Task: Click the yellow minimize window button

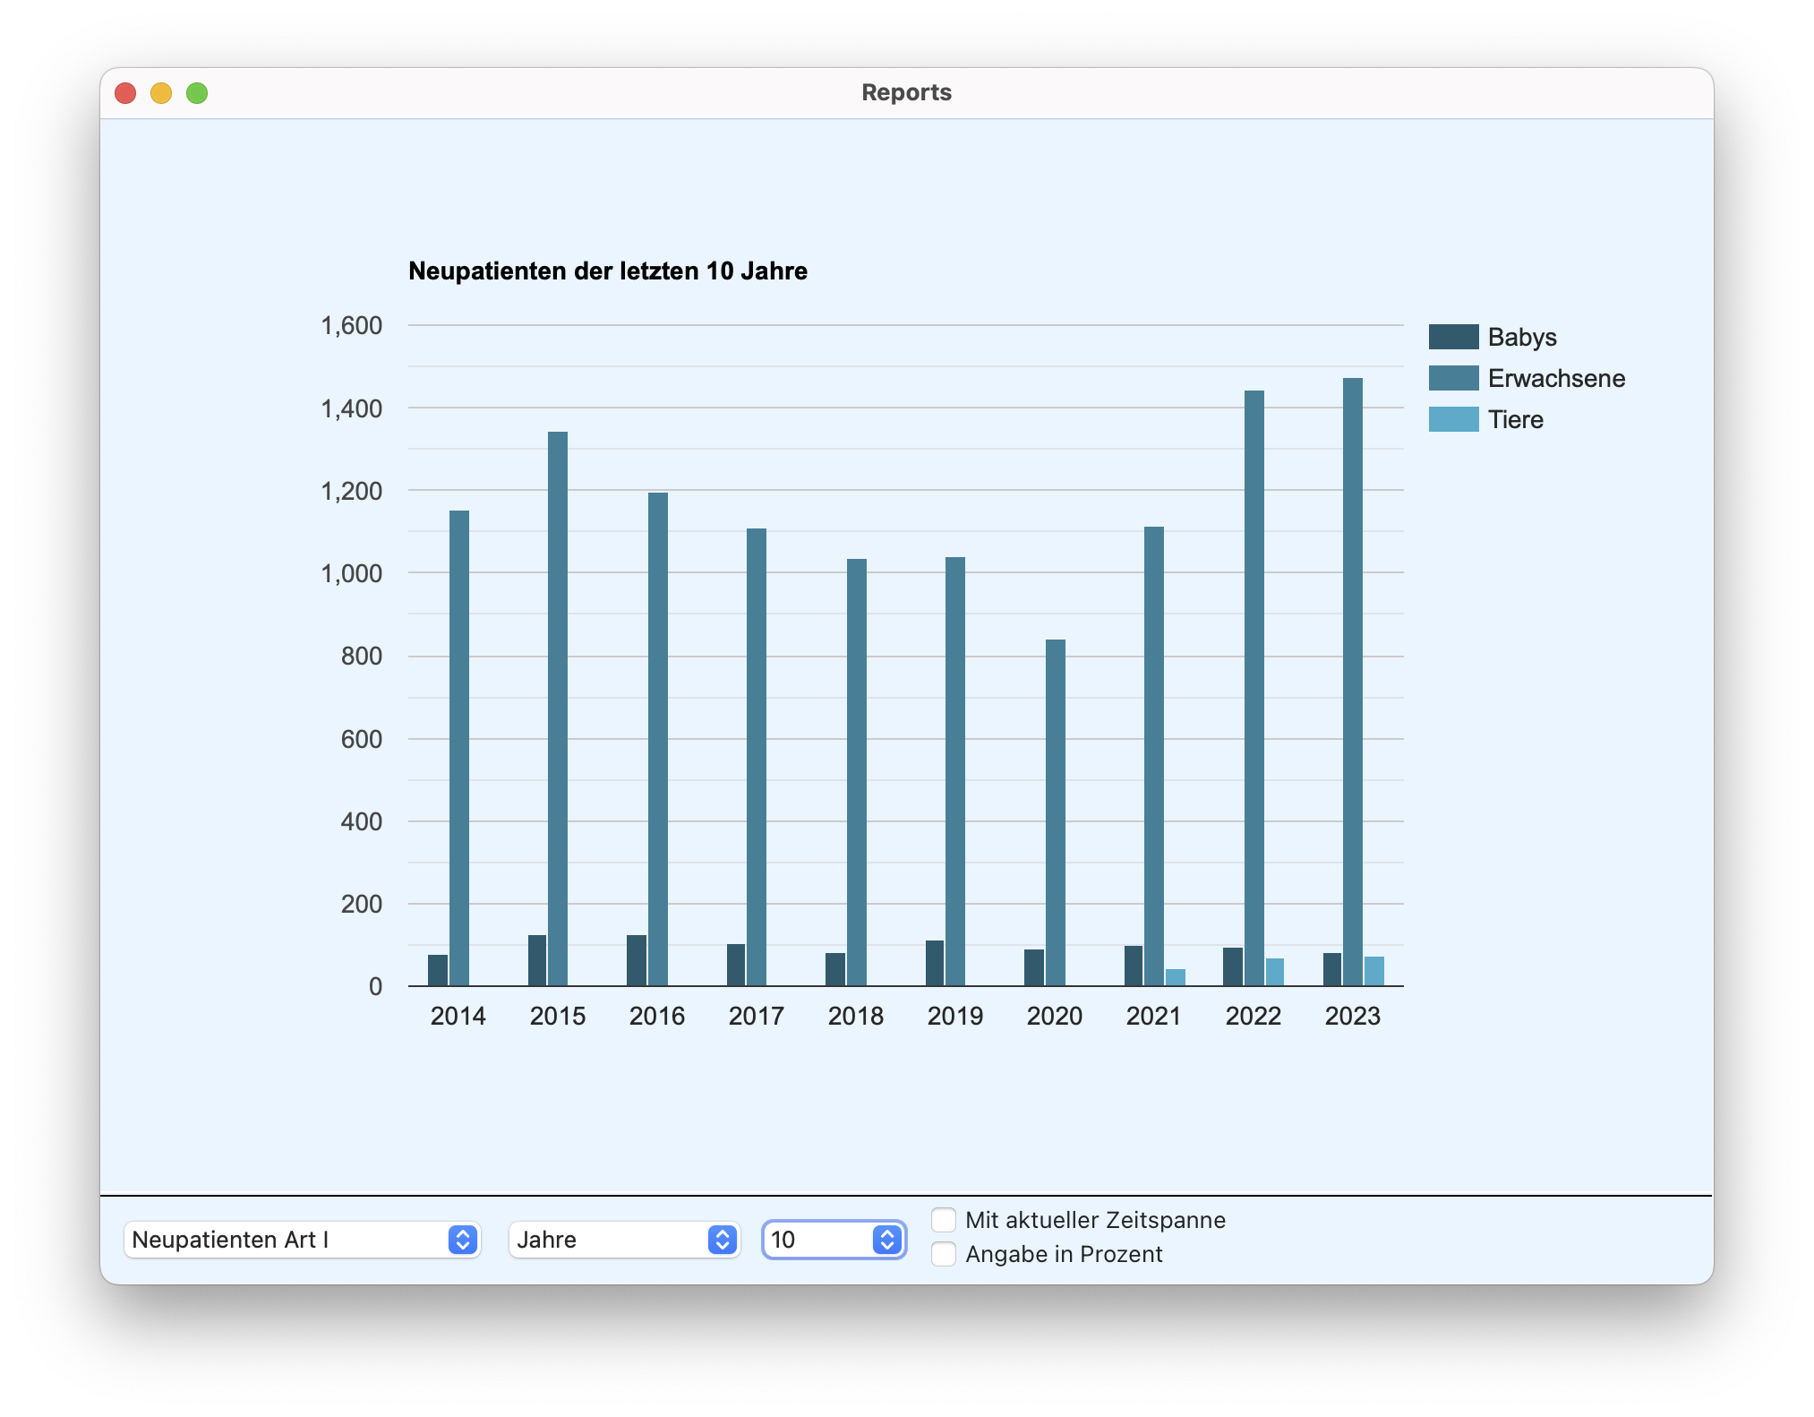Action: click(x=161, y=93)
